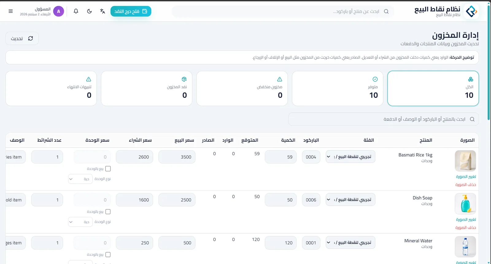This screenshot has width=491, height=264.
Task: Click the barcode field showing 0006
Action: tap(311, 200)
